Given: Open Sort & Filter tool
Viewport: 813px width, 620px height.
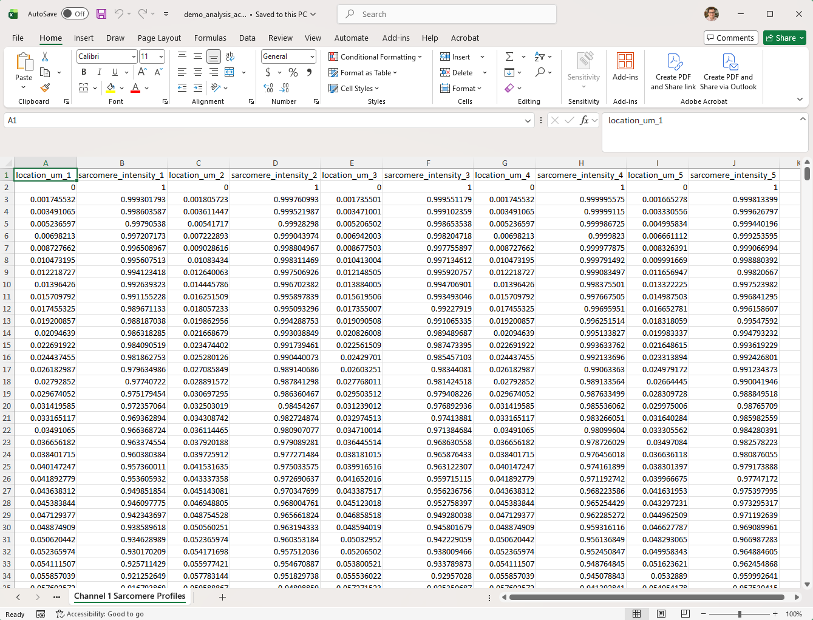Looking at the screenshot, I should click(540, 56).
